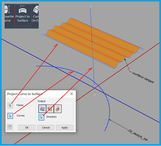Close the Project Curve to Surface dialog
The width and height of the screenshot is (161, 146).
(72, 94)
